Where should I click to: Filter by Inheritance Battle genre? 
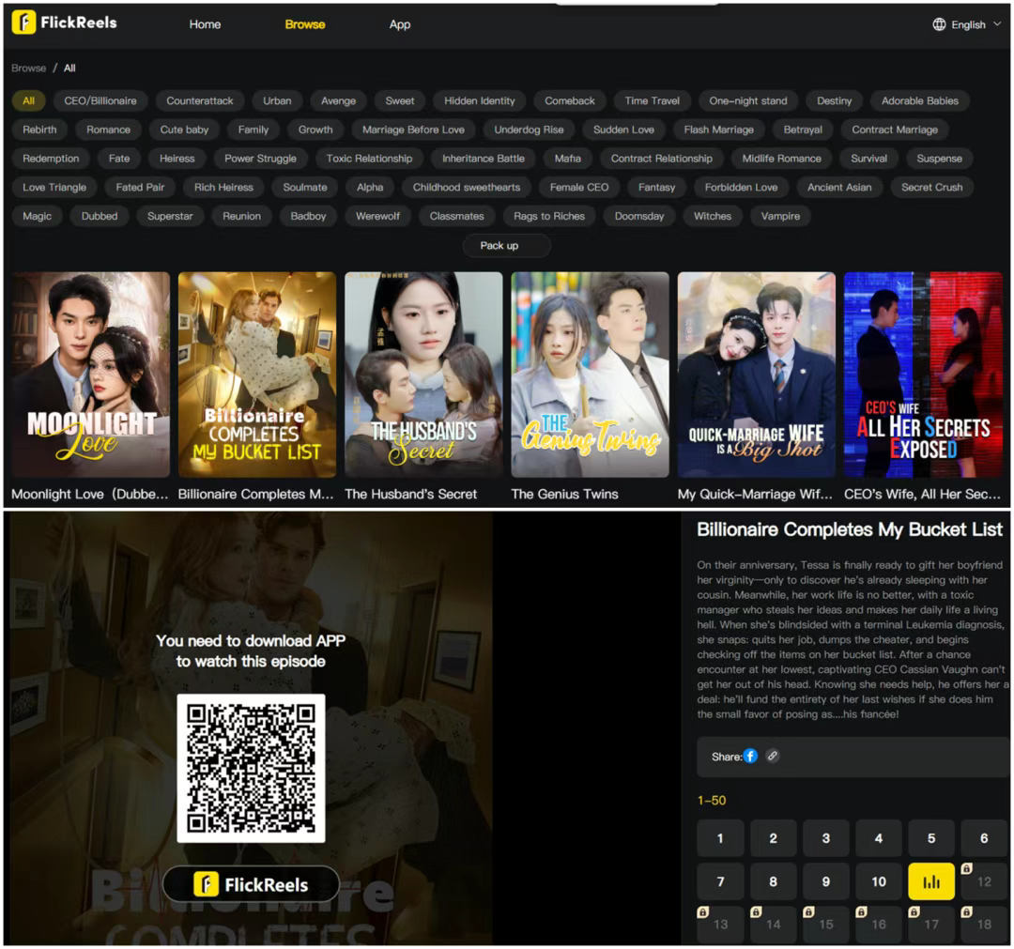point(484,159)
